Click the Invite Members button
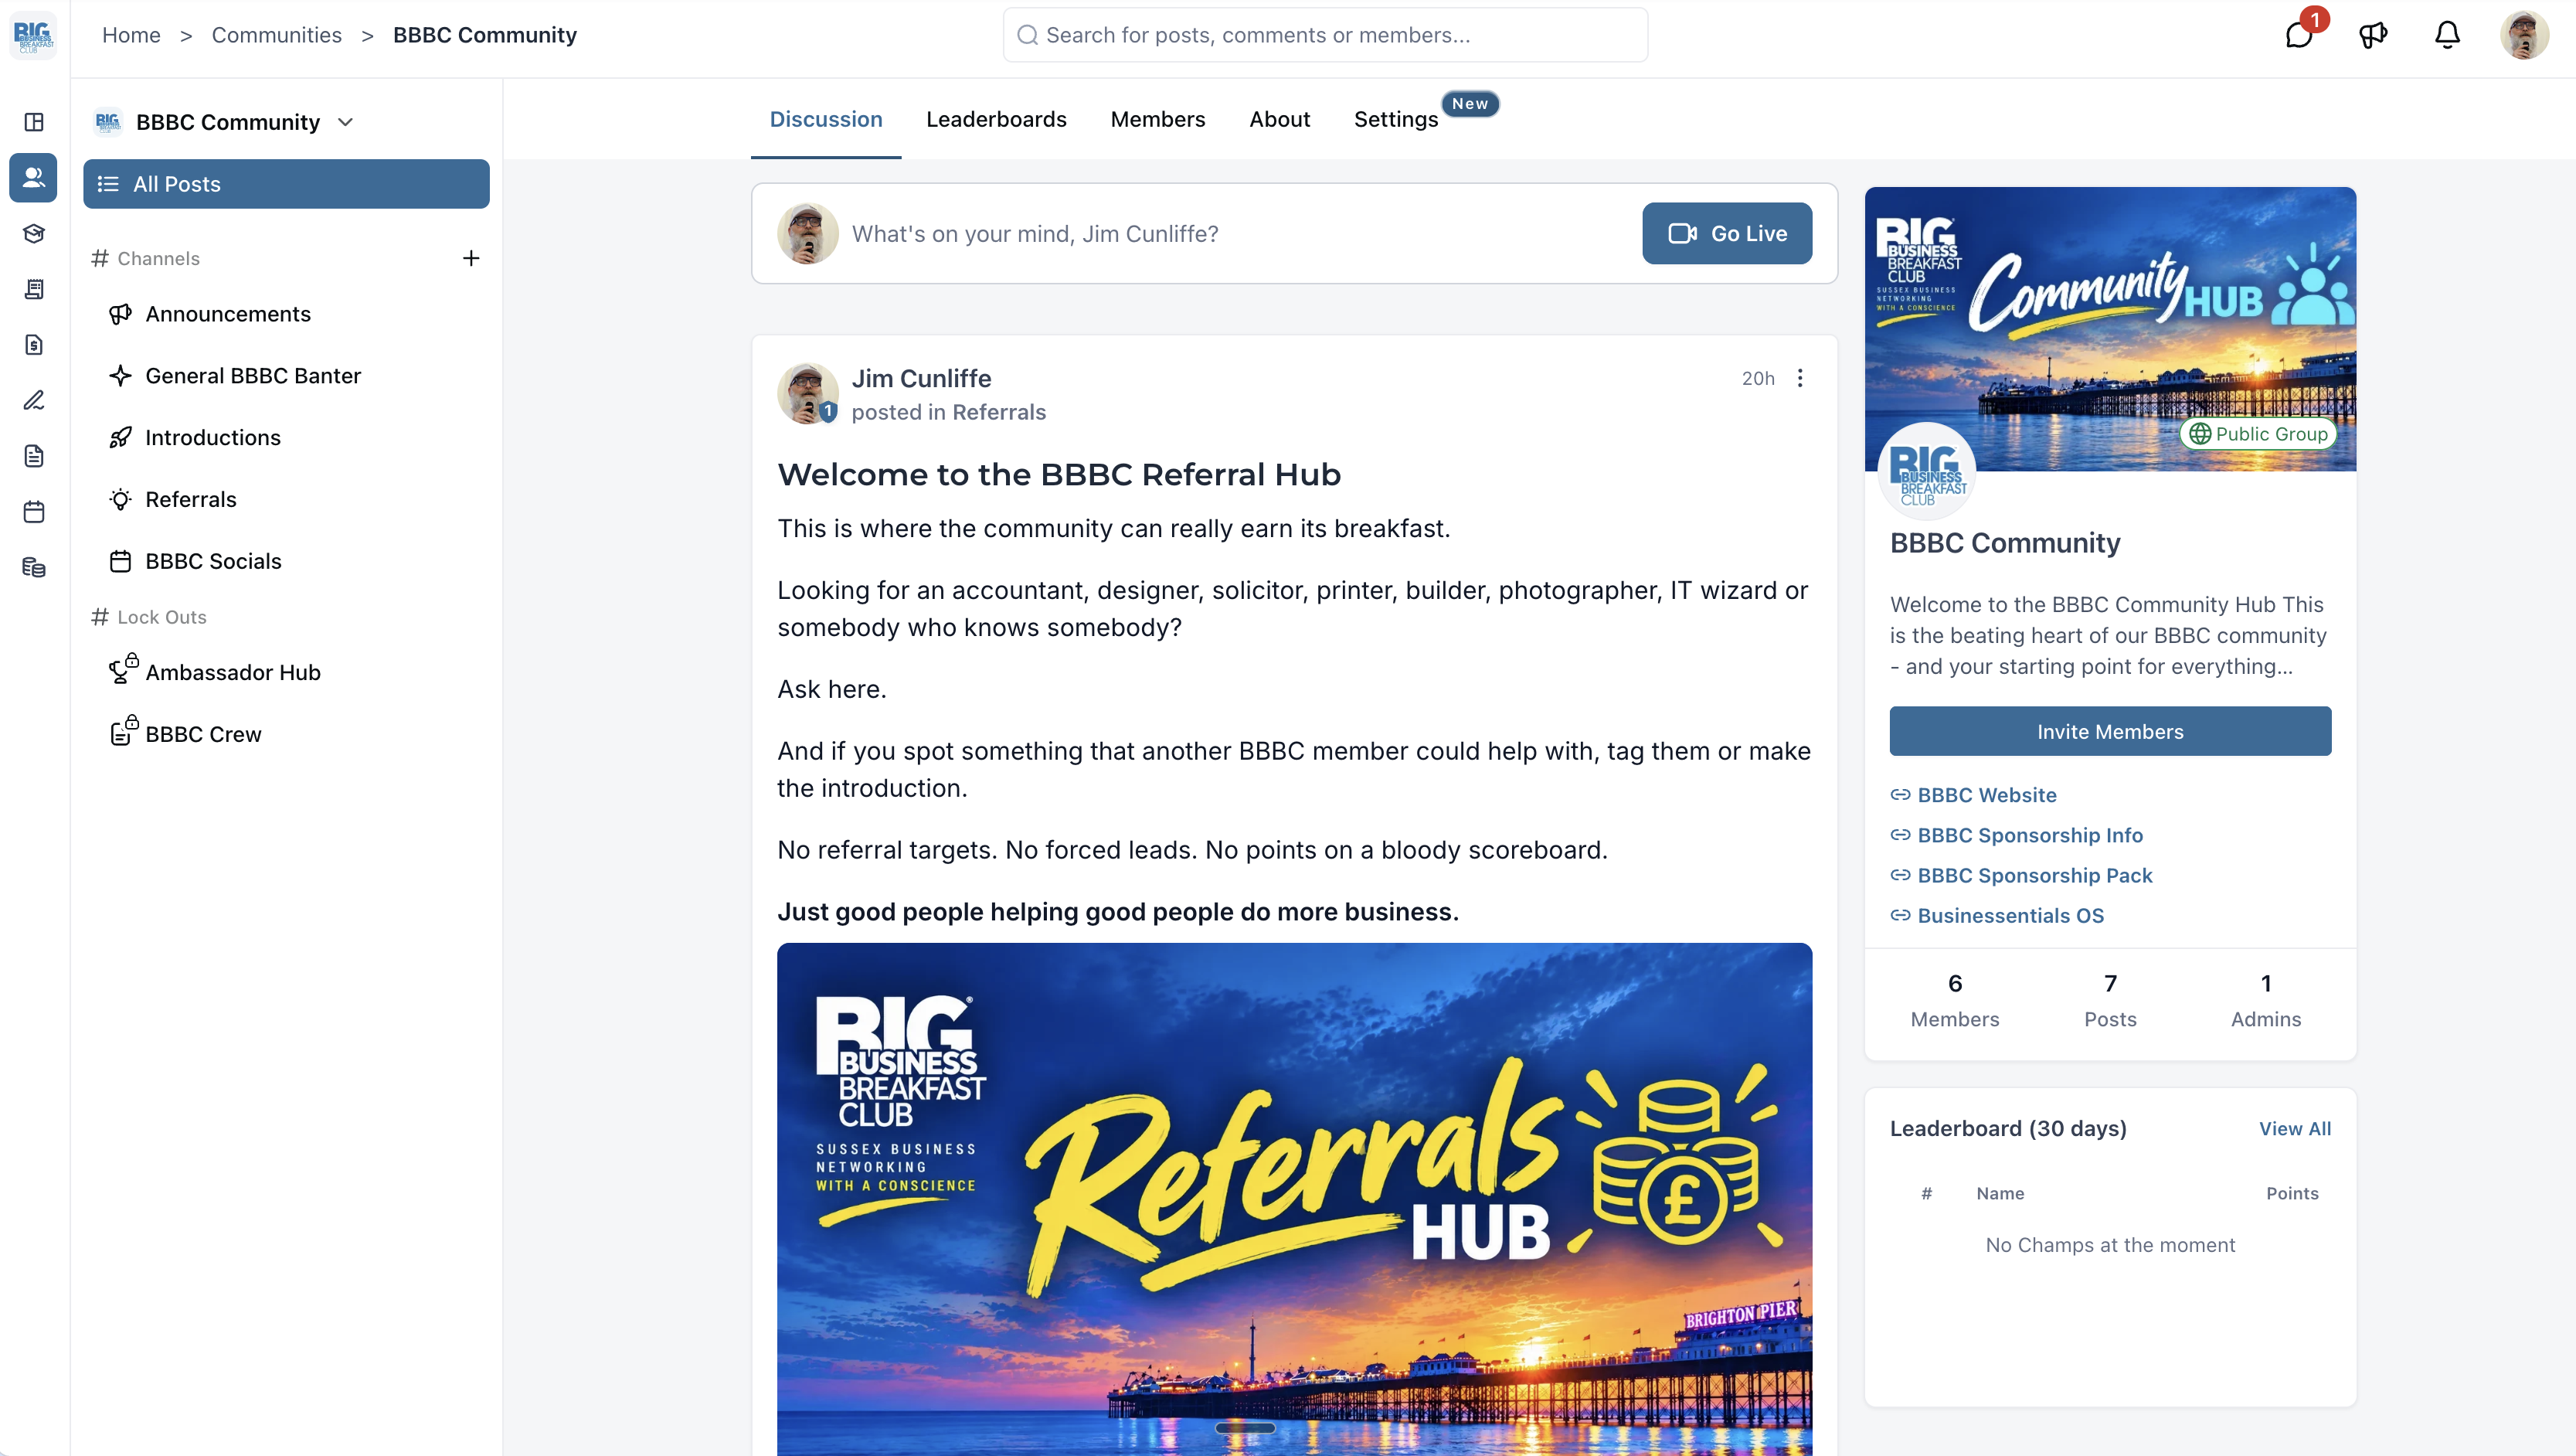The image size is (2576, 1456). 2110,731
